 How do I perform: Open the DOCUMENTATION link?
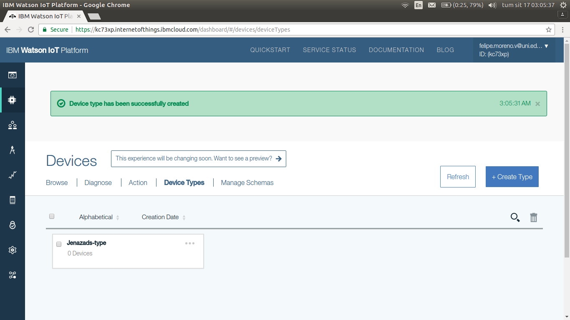point(396,50)
